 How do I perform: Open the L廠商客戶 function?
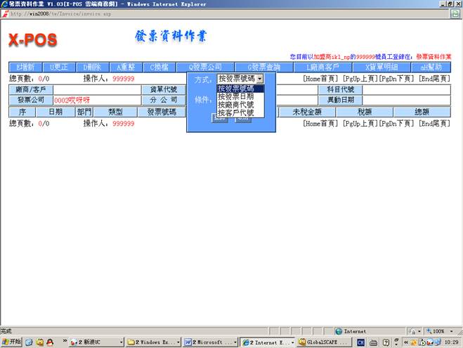322,67
